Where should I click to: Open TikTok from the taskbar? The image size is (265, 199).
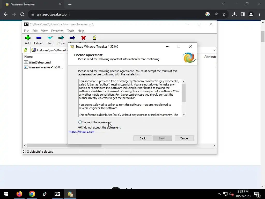pos(45,194)
